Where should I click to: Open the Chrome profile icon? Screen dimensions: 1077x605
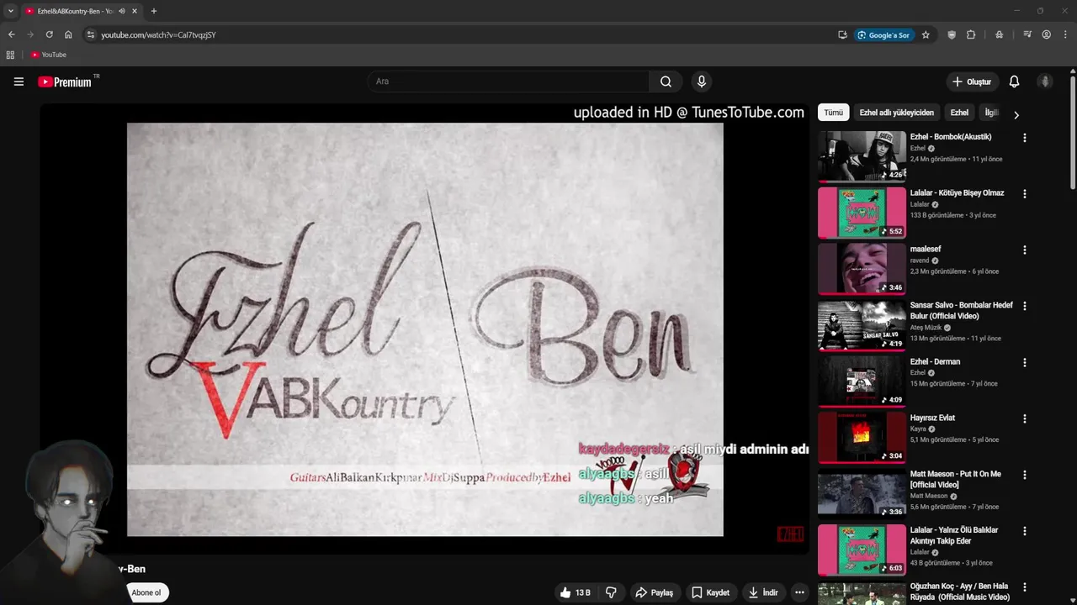(1047, 34)
